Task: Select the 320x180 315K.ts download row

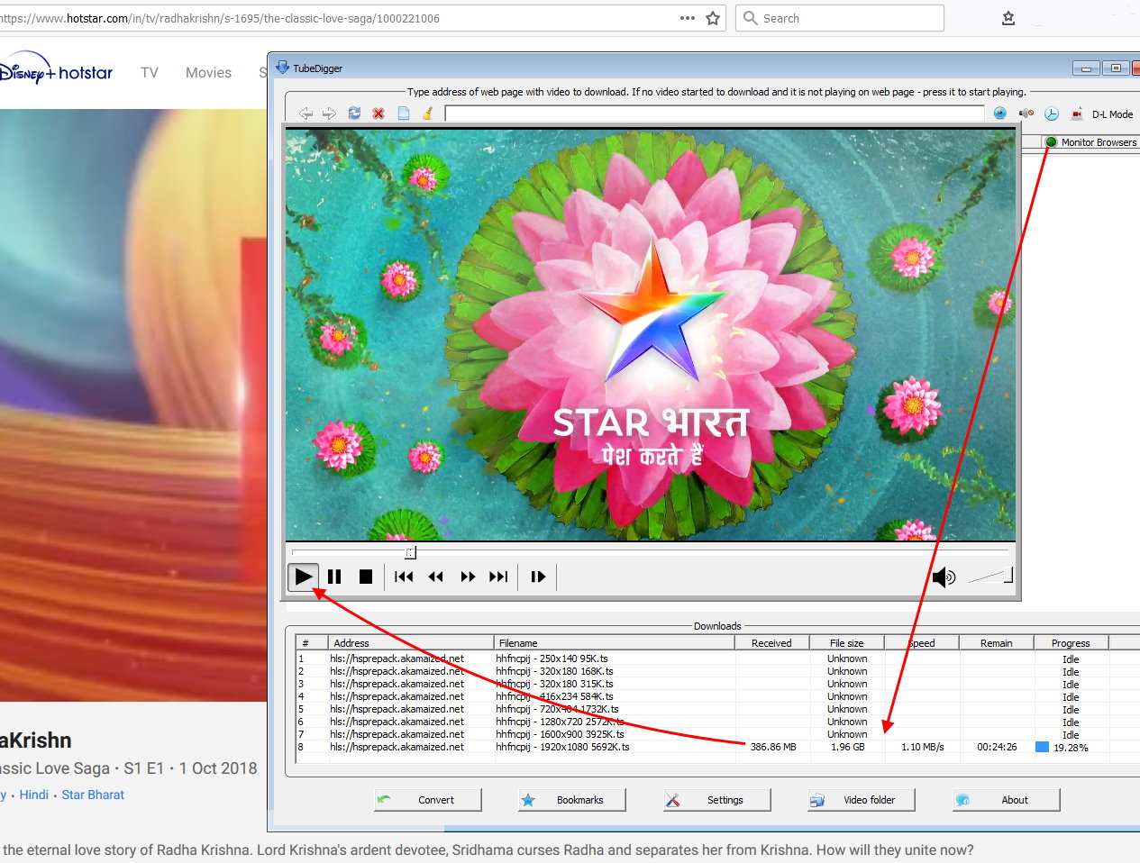Action: (716, 684)
